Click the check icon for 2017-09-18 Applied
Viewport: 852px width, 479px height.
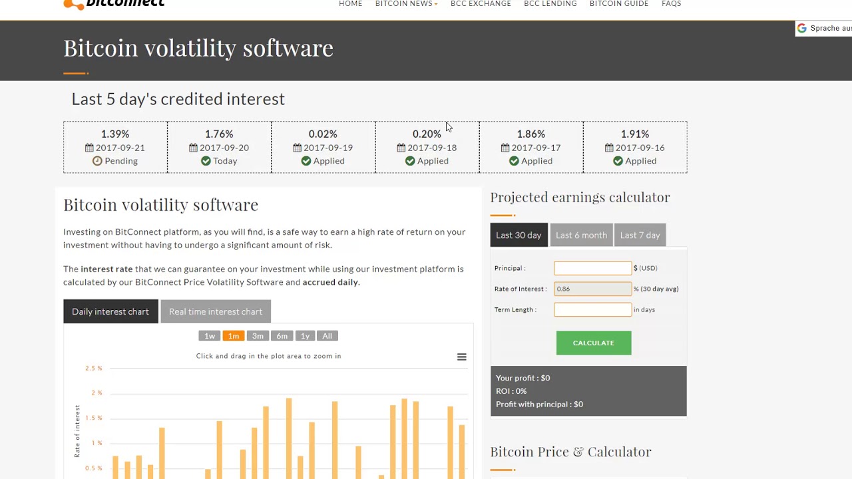[x=410, y=161]
